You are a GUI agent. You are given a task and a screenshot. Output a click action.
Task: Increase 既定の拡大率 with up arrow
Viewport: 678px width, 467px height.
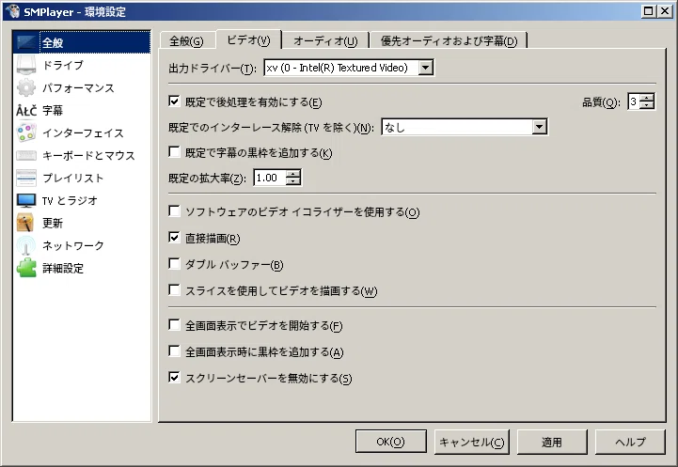pos(293,174)
